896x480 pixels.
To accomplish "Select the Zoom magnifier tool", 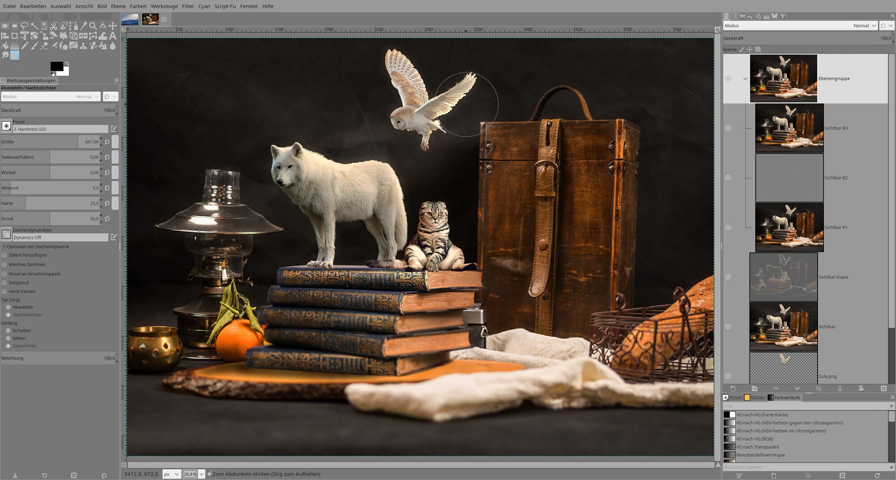I will (x=93, y=25).
